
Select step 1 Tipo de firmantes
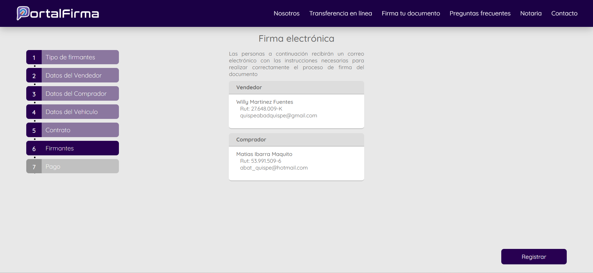[73, 57]
